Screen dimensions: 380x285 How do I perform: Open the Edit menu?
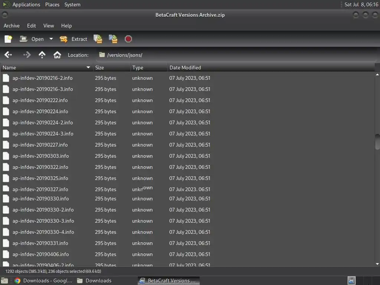(x=31, y=26)
